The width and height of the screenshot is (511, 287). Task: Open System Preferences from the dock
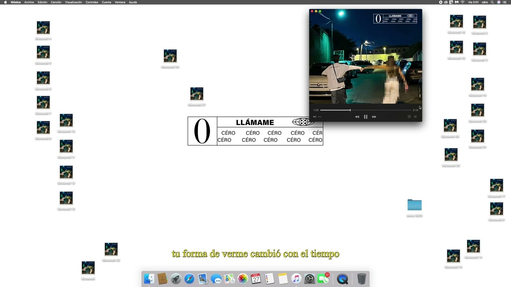pos(309,279)
